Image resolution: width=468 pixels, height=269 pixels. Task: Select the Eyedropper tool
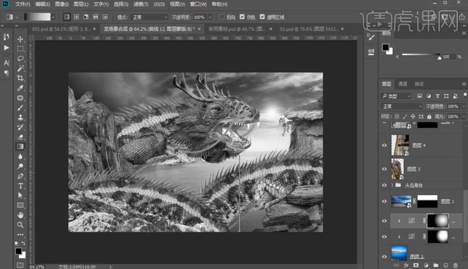[20, 88]
